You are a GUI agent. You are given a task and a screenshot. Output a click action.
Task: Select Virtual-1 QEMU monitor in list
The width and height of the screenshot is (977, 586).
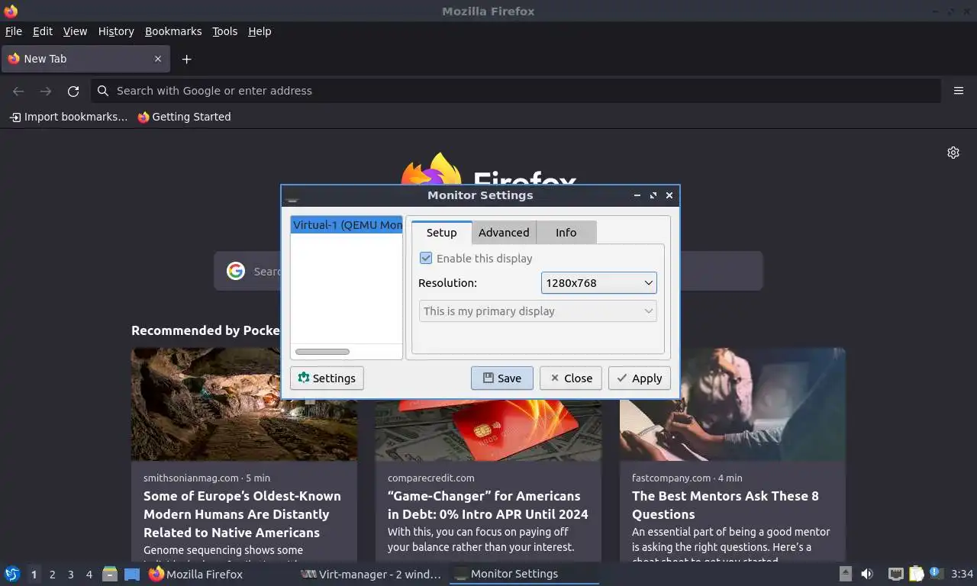(x=347, y=224)
